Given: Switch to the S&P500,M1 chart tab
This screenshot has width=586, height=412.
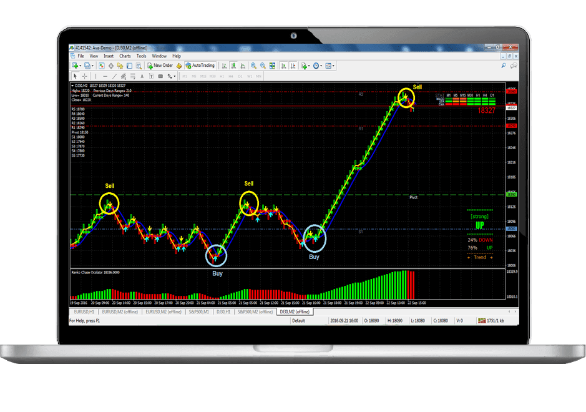Looking at the screenshot, I should click(x=199, y=311).
